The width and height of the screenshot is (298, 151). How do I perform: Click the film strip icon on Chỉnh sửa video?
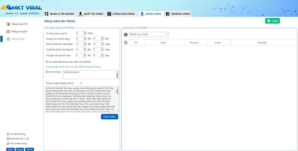109,14
